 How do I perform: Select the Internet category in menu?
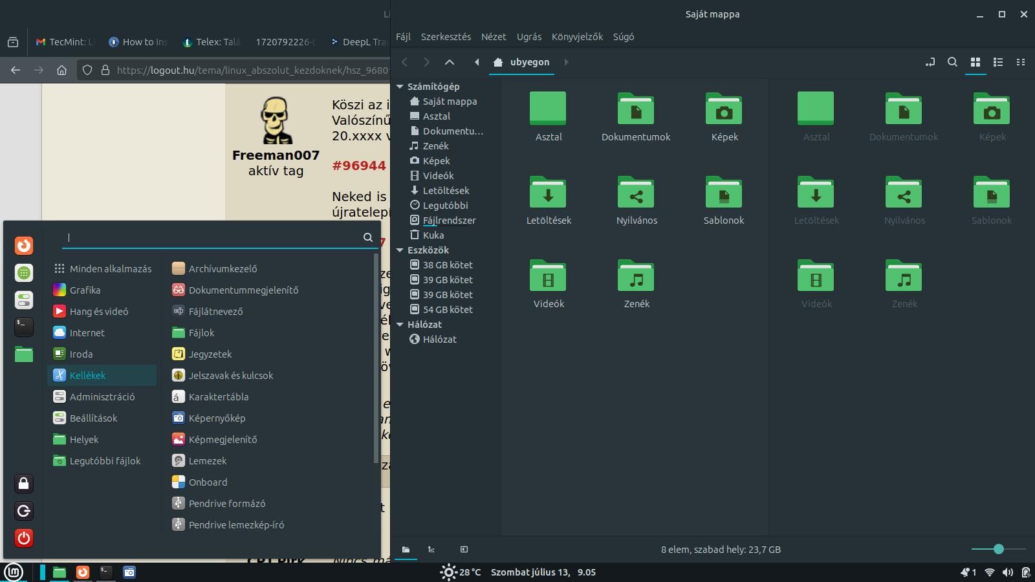tap(102, 333)
